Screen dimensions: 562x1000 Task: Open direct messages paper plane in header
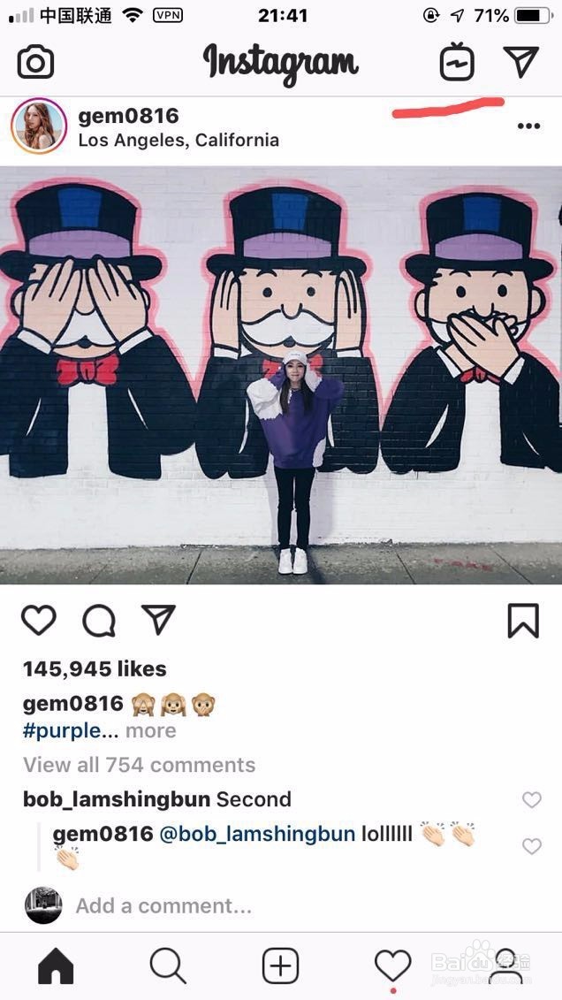click(x=521, y=62)
